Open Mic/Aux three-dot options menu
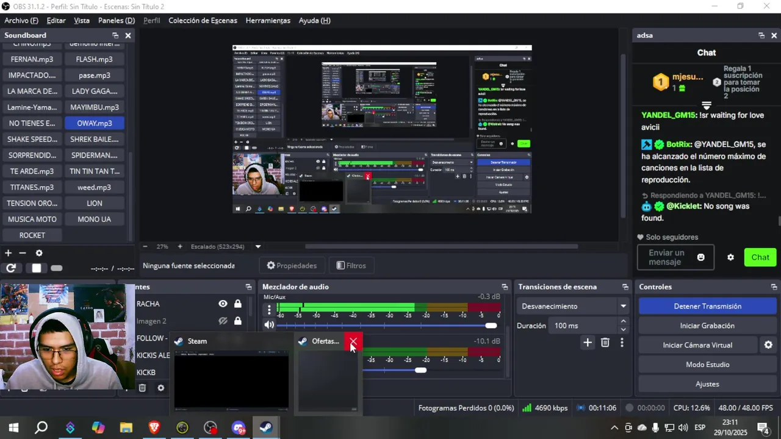Viewport: 781px width, 439px height. click(269, 310)
